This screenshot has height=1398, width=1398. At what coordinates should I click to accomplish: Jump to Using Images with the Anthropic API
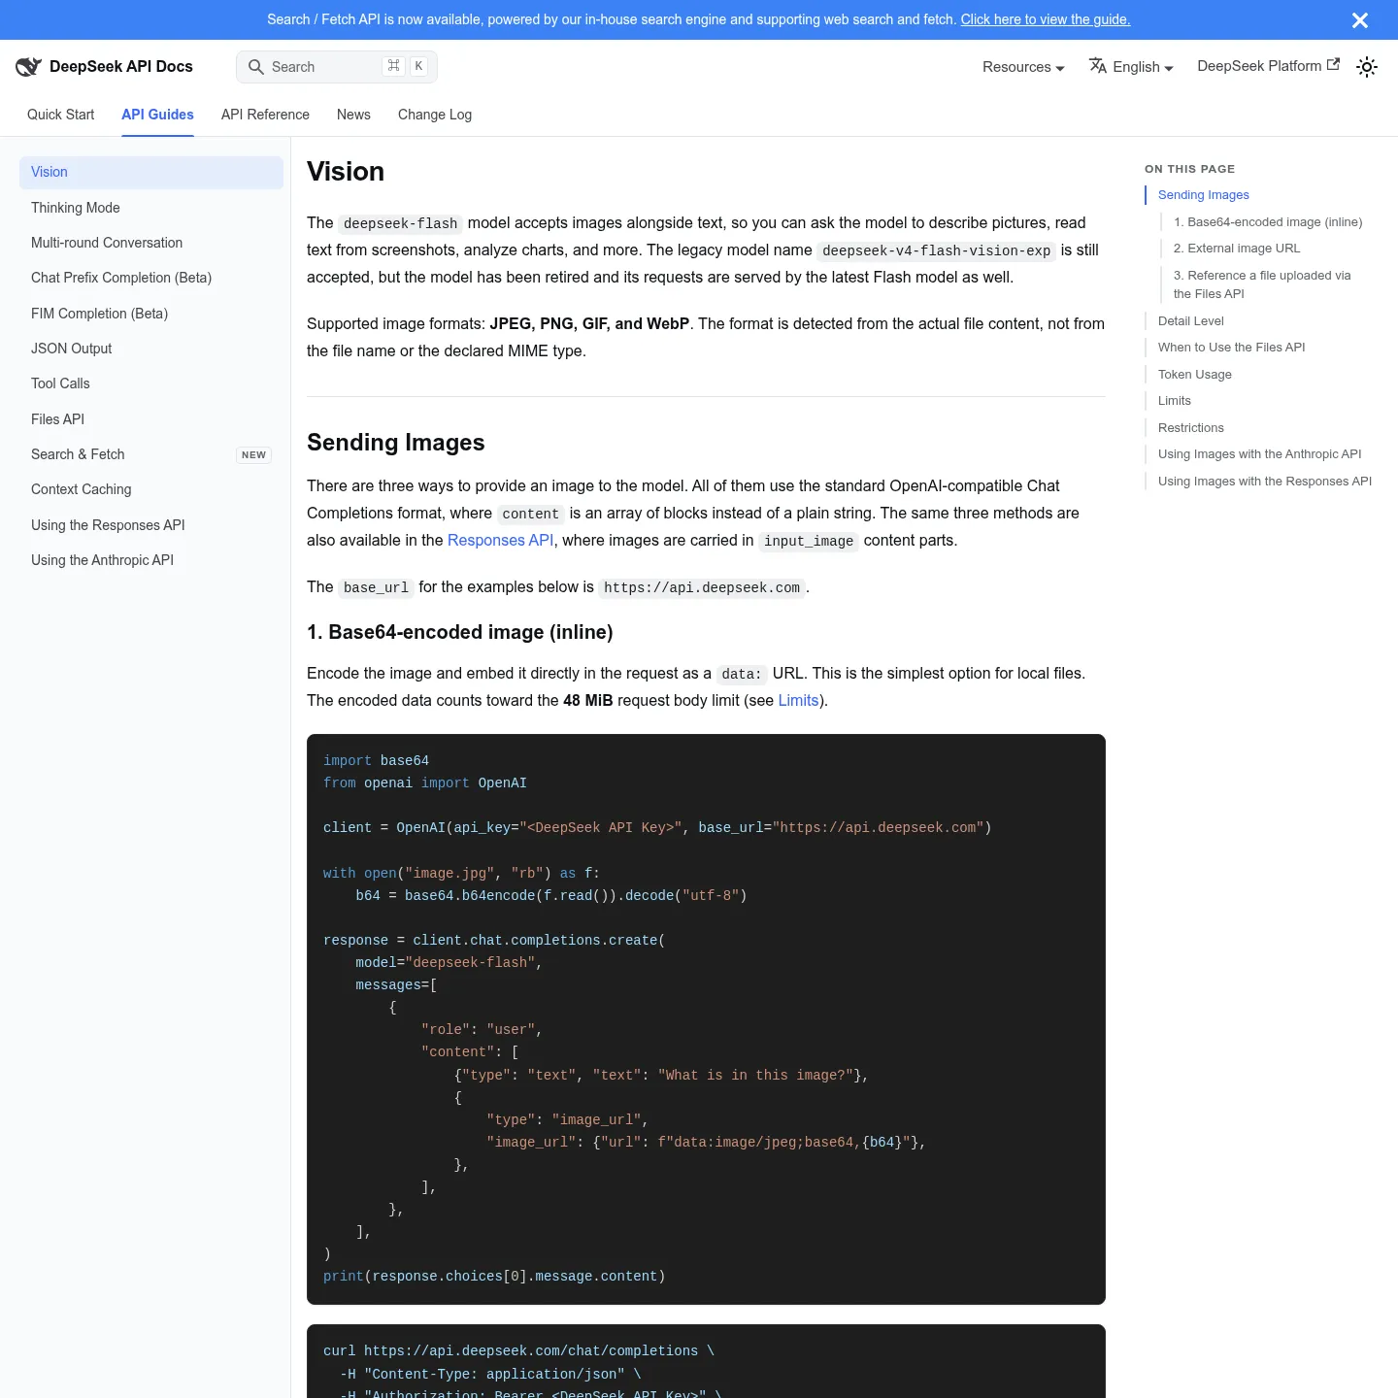click(1260, 454)
